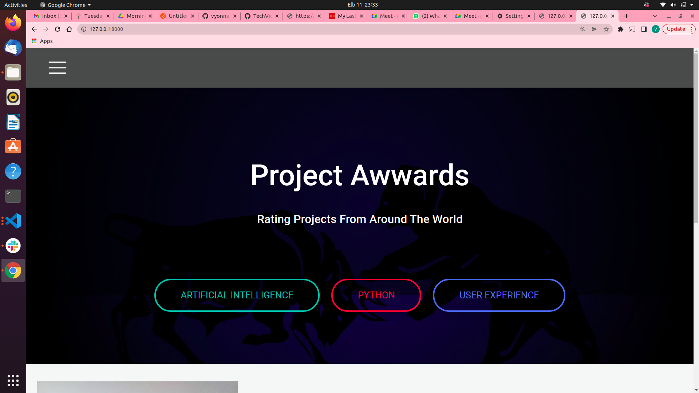Close the active 127.0.0.1 tab
The height and width of the screenshot is (393, 699).
[613, 16]
